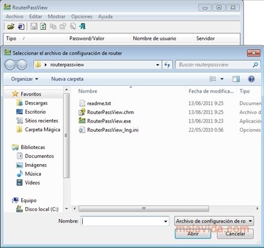The image size is (264, 248).
Task: Open the Ayuda menu
Action: (105, 17)
